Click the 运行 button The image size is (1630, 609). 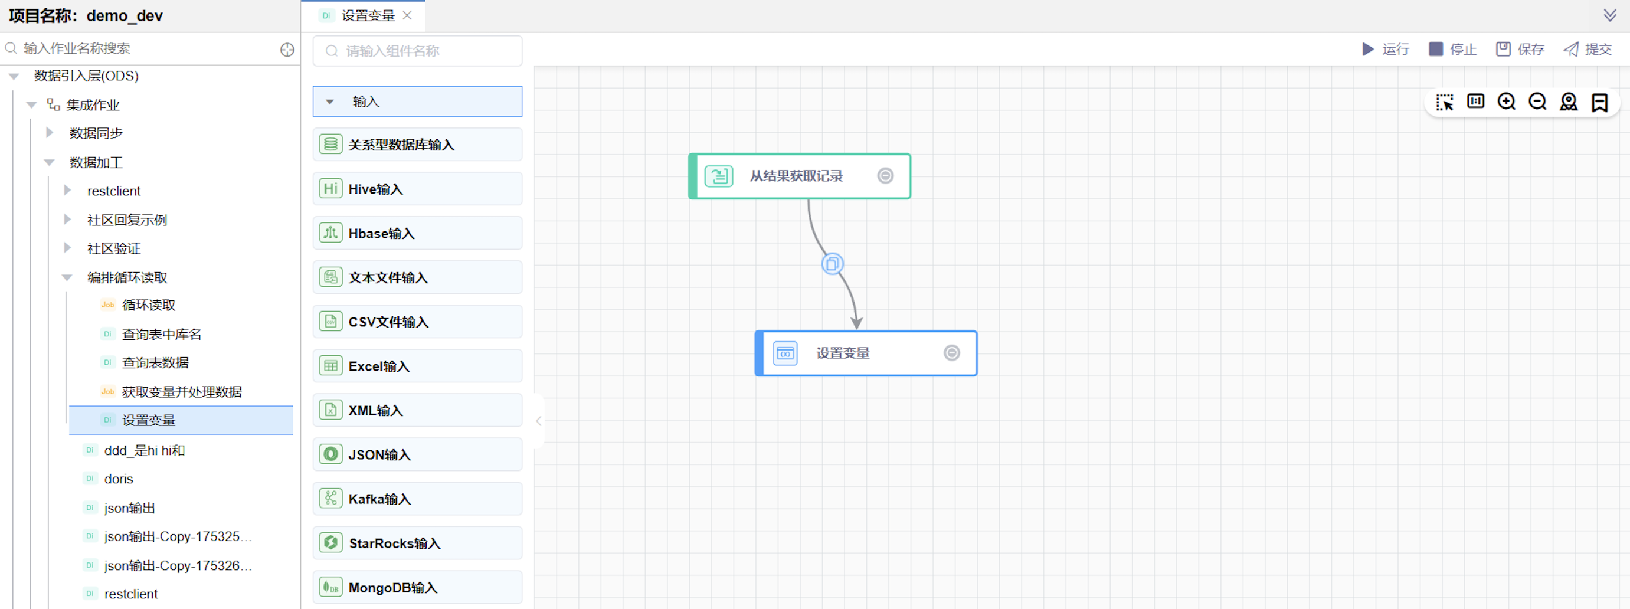(1386, 50)
